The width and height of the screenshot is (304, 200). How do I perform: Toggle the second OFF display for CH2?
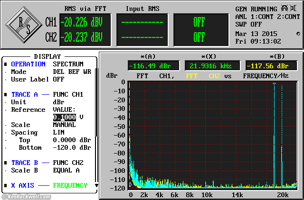(x=199, y=36)
